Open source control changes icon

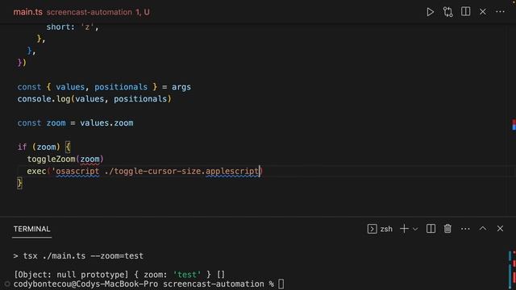(x=447, y=12)
